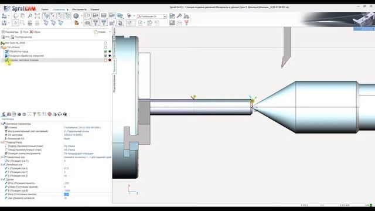Open the dropdown arrow beside Новая
Screen dimensions: 375x211
[x=110, y=32]
